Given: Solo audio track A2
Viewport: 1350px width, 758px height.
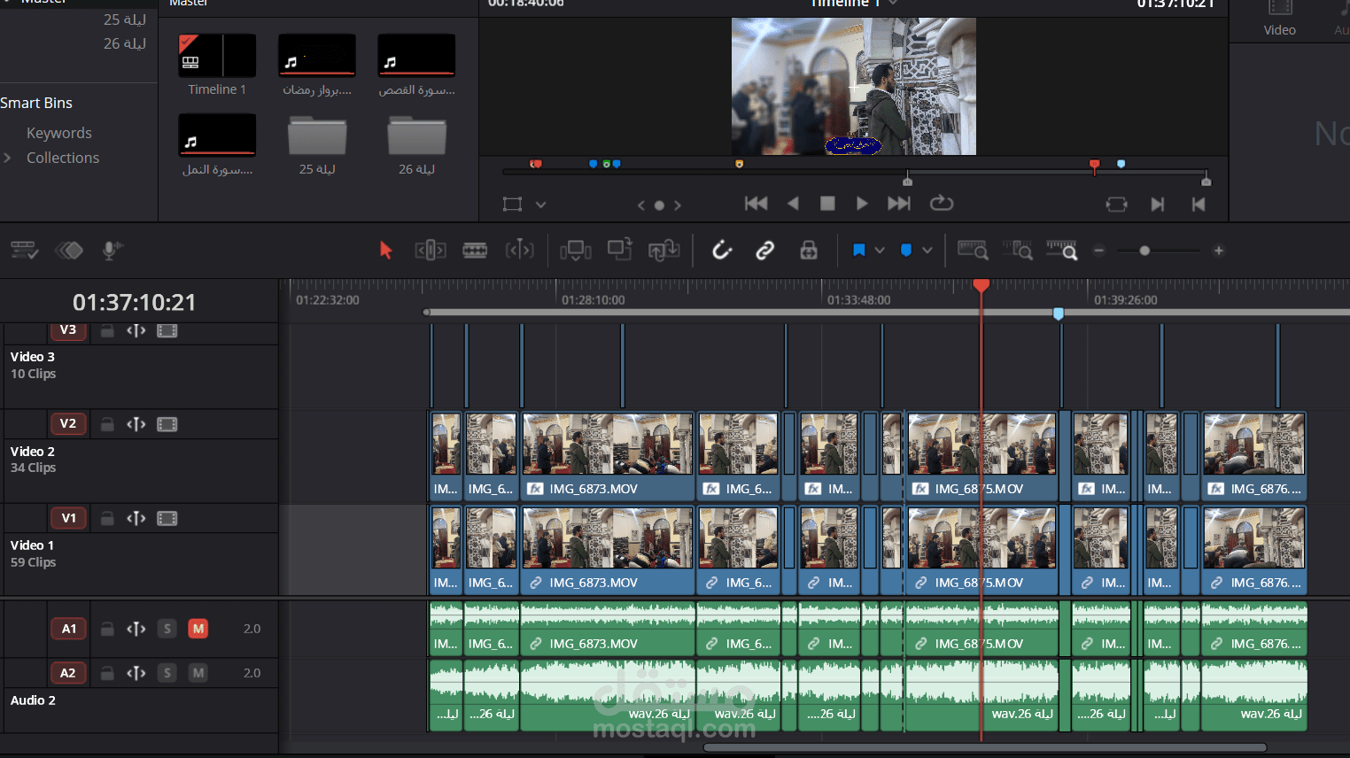Looking at the screenshot, I should 167,673.
